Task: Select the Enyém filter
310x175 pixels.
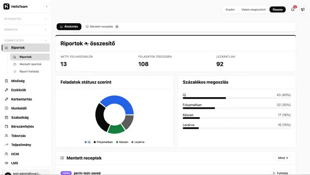Action: [230, 10]
